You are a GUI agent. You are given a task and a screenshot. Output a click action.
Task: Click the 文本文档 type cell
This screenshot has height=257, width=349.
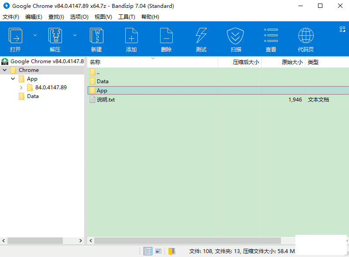point(318,100)
